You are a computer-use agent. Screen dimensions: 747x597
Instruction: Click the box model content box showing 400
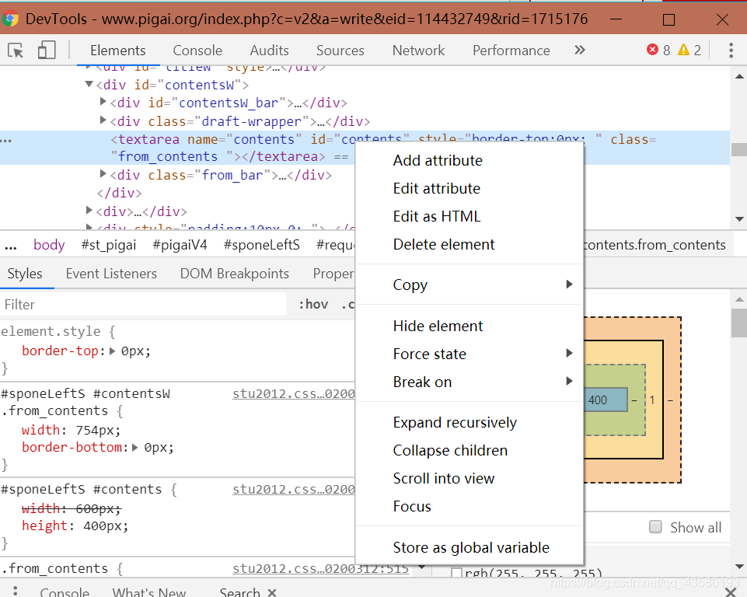tap(605, 400)
